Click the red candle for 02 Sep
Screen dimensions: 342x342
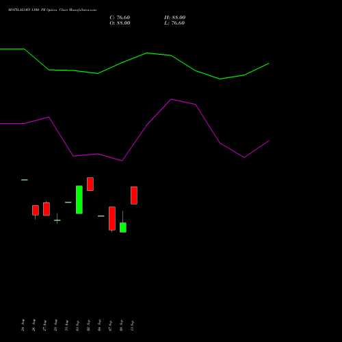tap(90, 184)
